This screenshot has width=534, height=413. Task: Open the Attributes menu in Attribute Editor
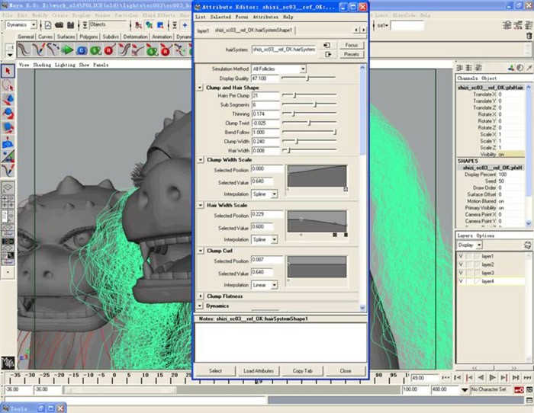click(x=265, y=17)
